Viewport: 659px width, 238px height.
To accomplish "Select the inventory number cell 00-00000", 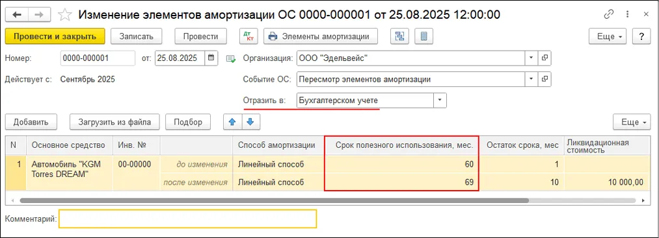I will [x=137, y=164].
